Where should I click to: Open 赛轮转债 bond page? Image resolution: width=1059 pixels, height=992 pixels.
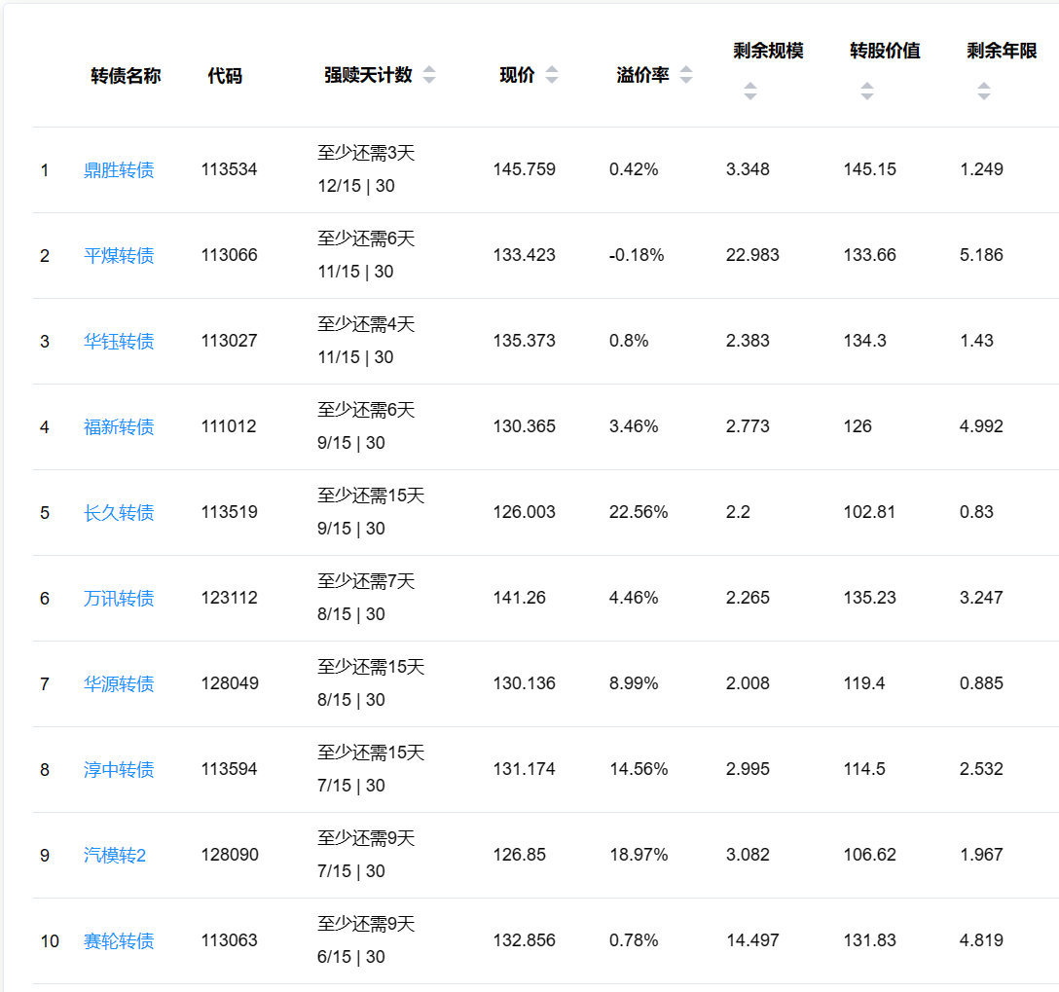119,941
